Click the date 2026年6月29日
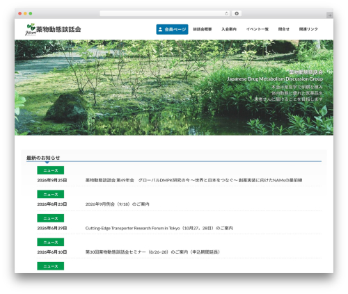 52,228
